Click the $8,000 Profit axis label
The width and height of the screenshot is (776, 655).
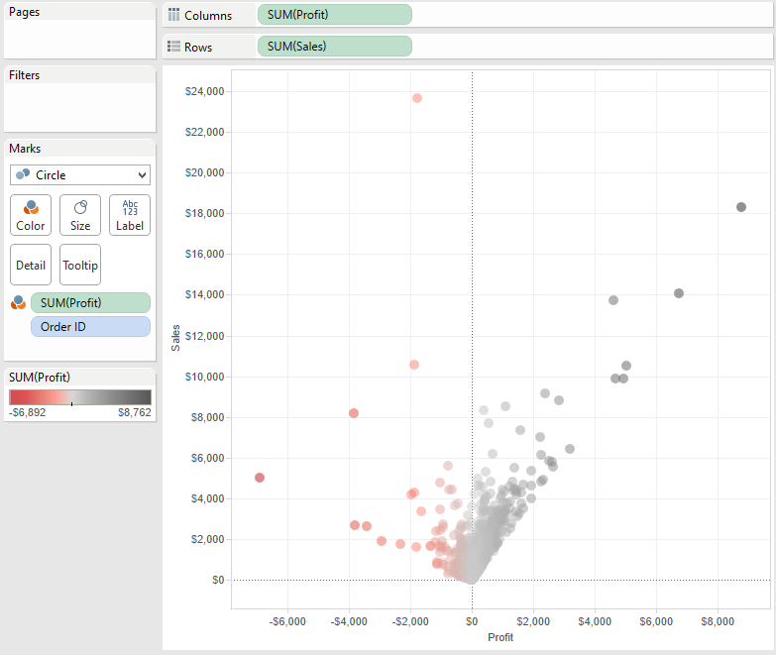pyautogui.click(x=718, y=621)
